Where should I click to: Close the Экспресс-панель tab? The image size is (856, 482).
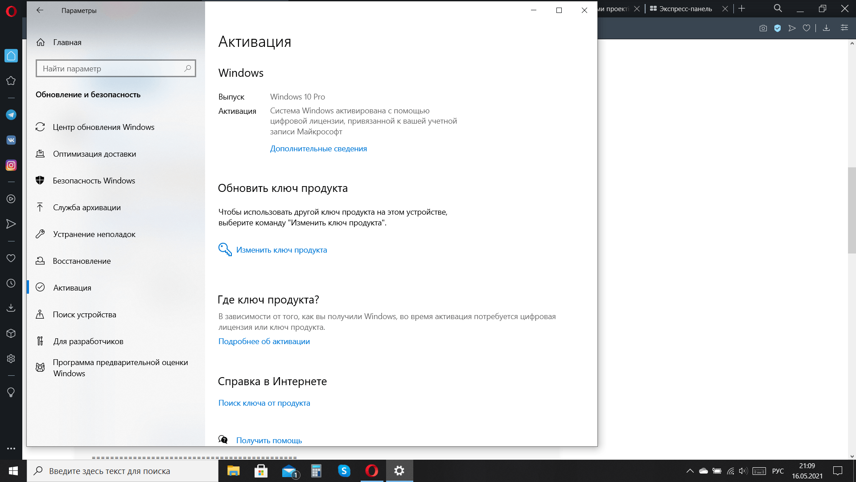(x=725, y=8)
